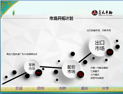The height and width of the screenshot is (94, 123).
Task: Click the 共享 footer word
Action: (x=105, y=88)
